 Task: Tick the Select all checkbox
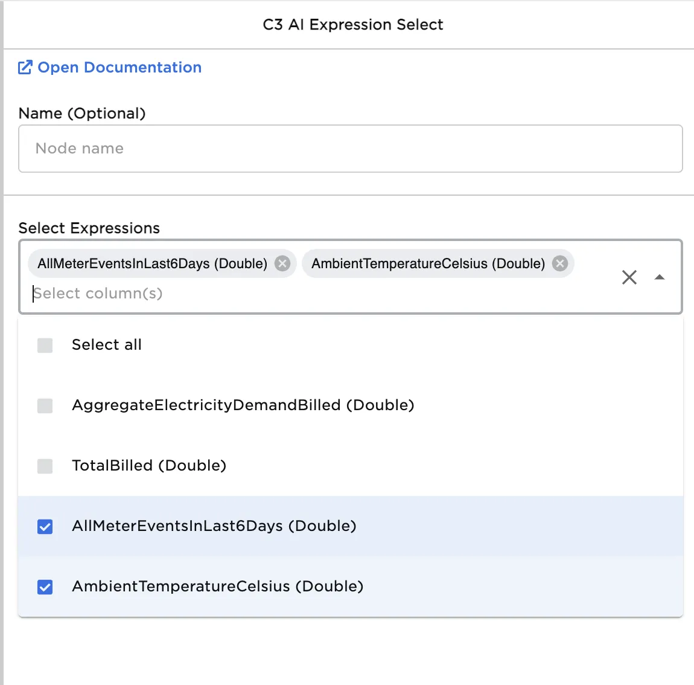(x=45, y=346)
